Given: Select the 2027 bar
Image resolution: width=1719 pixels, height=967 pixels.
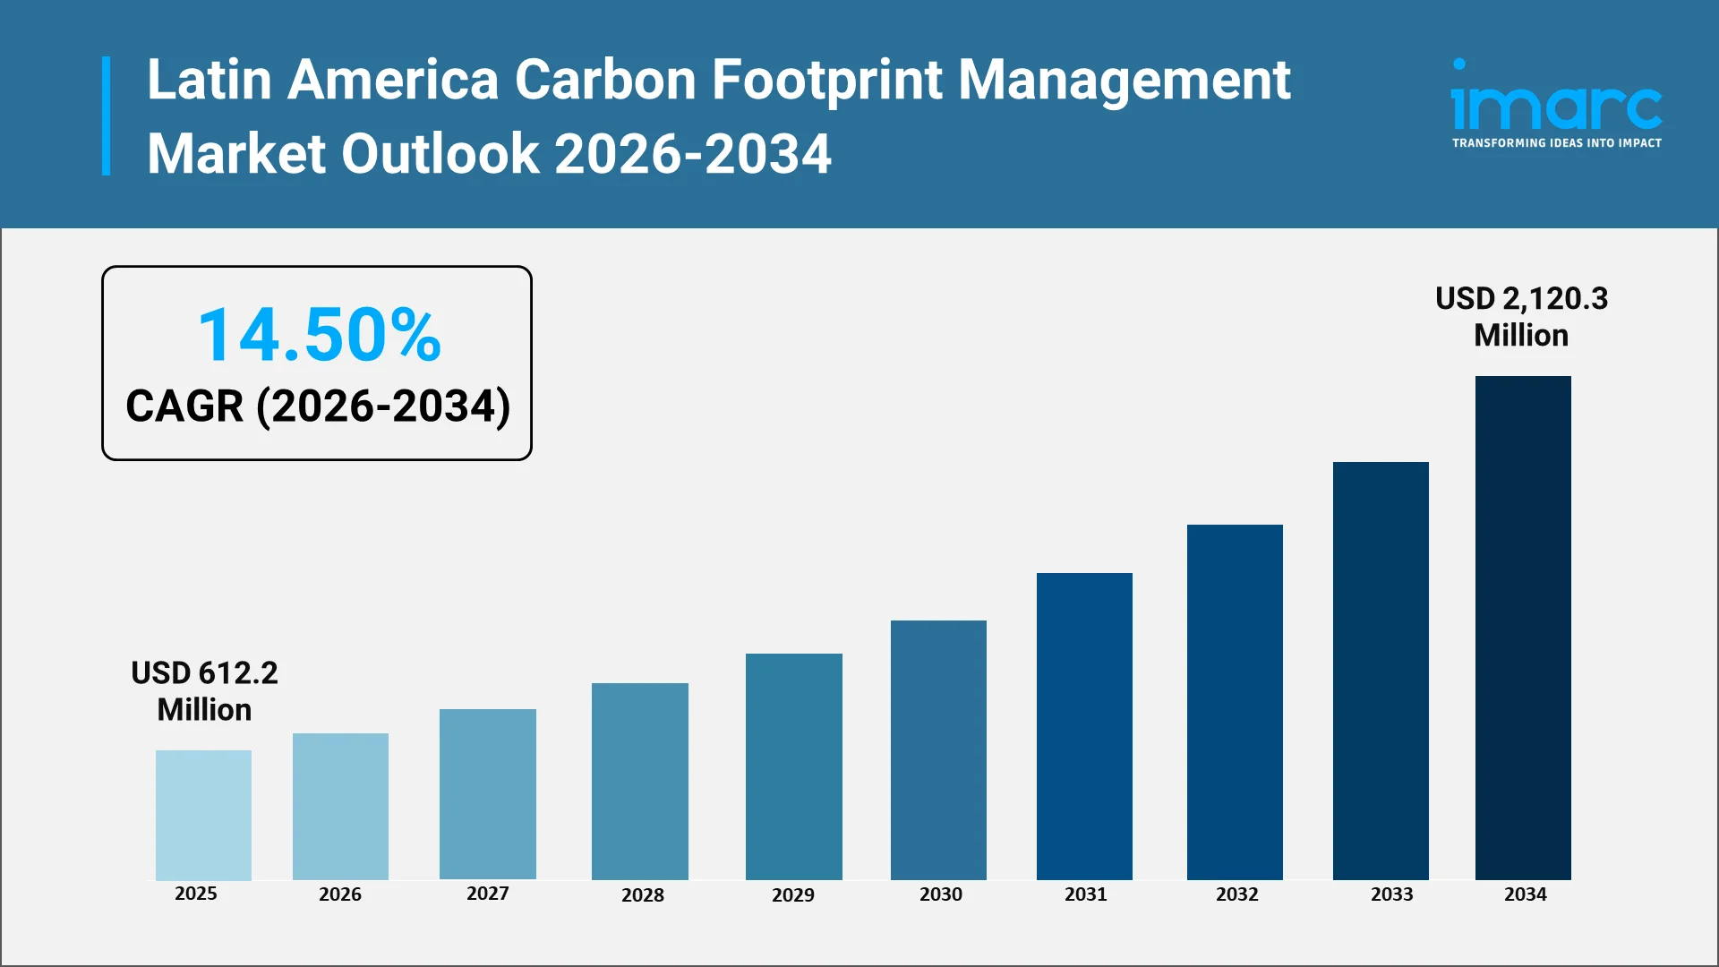Looking at the screenshot, I should coord(487,794).
